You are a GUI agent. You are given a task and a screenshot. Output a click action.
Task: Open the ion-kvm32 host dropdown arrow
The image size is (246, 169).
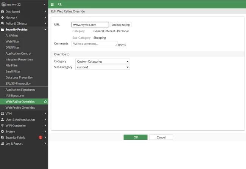point(44,5)
